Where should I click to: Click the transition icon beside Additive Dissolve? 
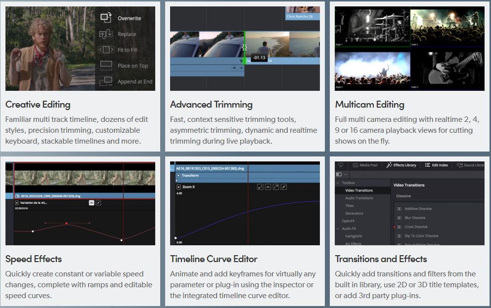[x=399, y=209]
